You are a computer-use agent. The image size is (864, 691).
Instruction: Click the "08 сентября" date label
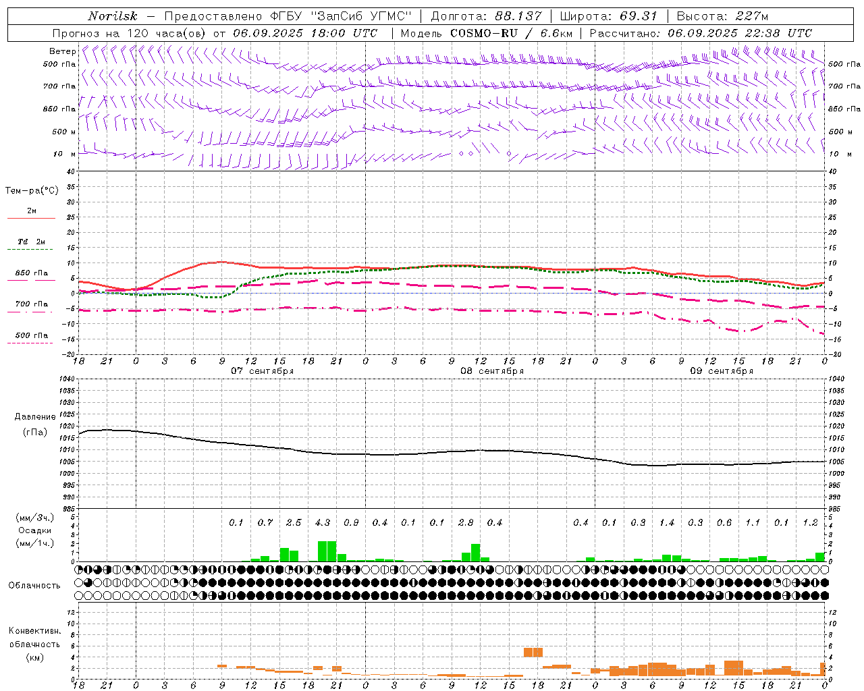492,371
